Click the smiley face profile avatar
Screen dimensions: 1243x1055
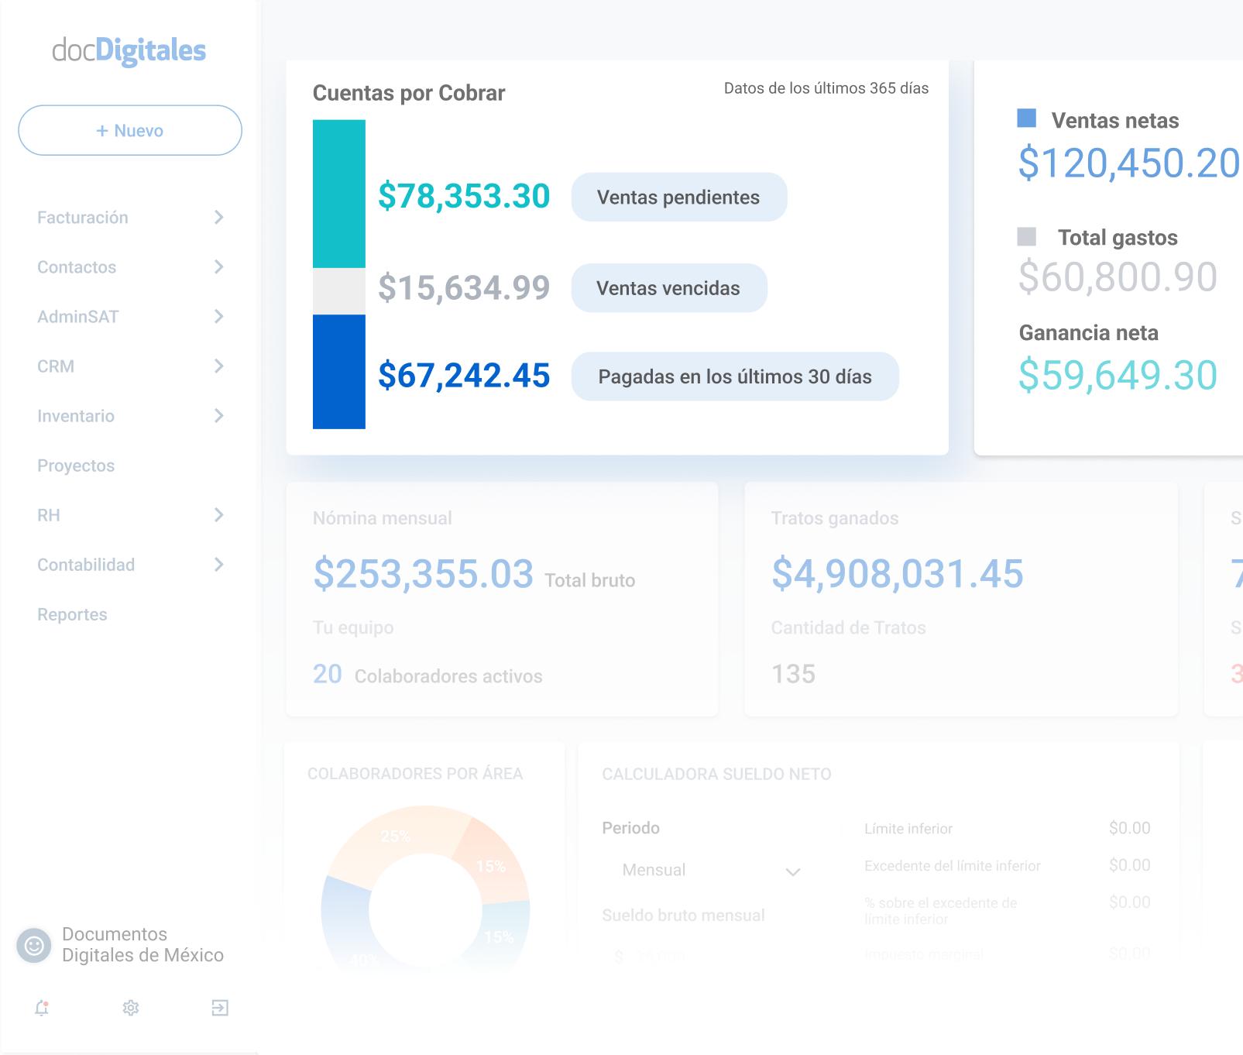click(x=34, y=945)
